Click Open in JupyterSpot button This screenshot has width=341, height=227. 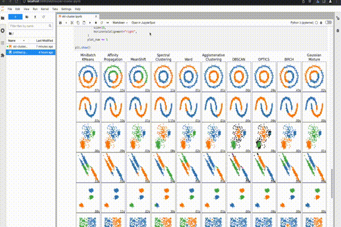coord(143,23)
